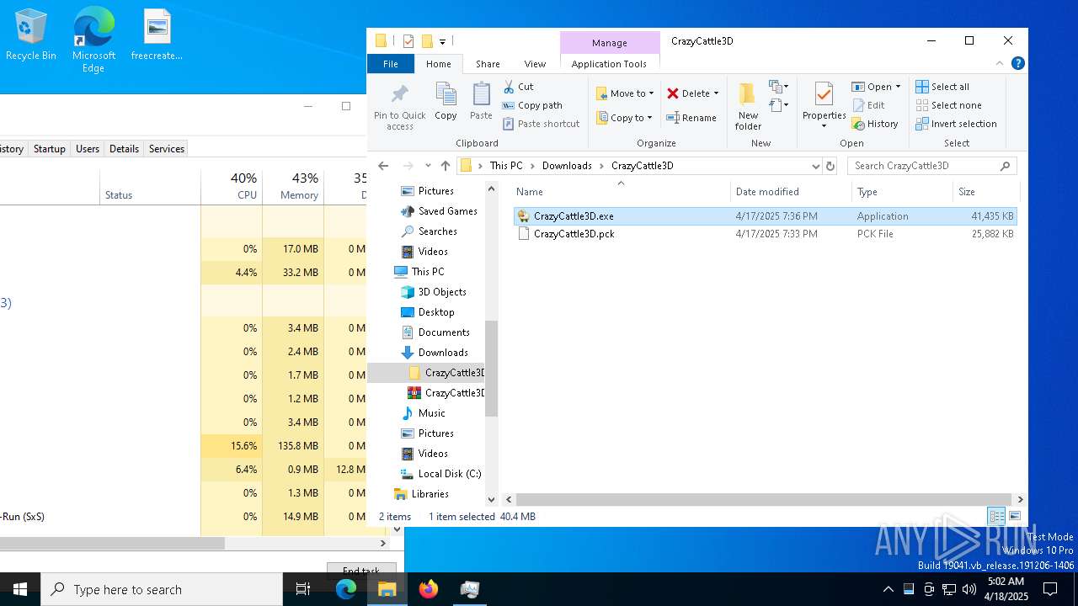Screen dimensions: 1078x606
Task: Click quick access toolbar New folder icon
Action: [427, 40]
